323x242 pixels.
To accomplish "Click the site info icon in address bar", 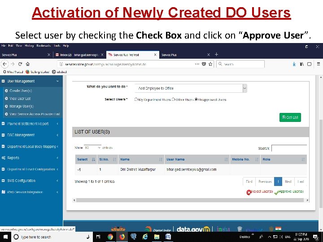I will 61,64.
